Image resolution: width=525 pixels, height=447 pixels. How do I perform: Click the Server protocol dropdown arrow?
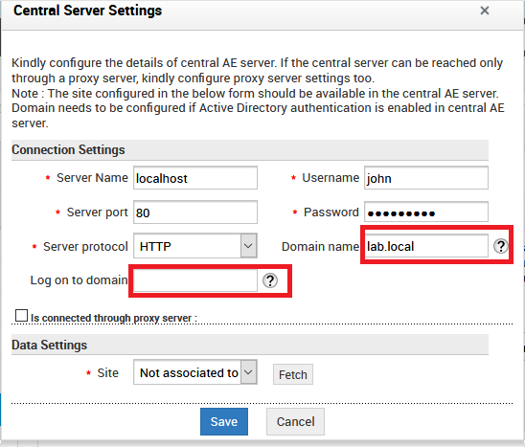point(248,246)
